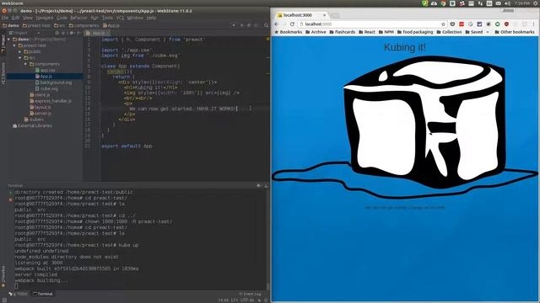Image resolution: width=540 pixels, height=303 pixels.
Task: Select background.svg in project tree
Action: click(53, 82)
